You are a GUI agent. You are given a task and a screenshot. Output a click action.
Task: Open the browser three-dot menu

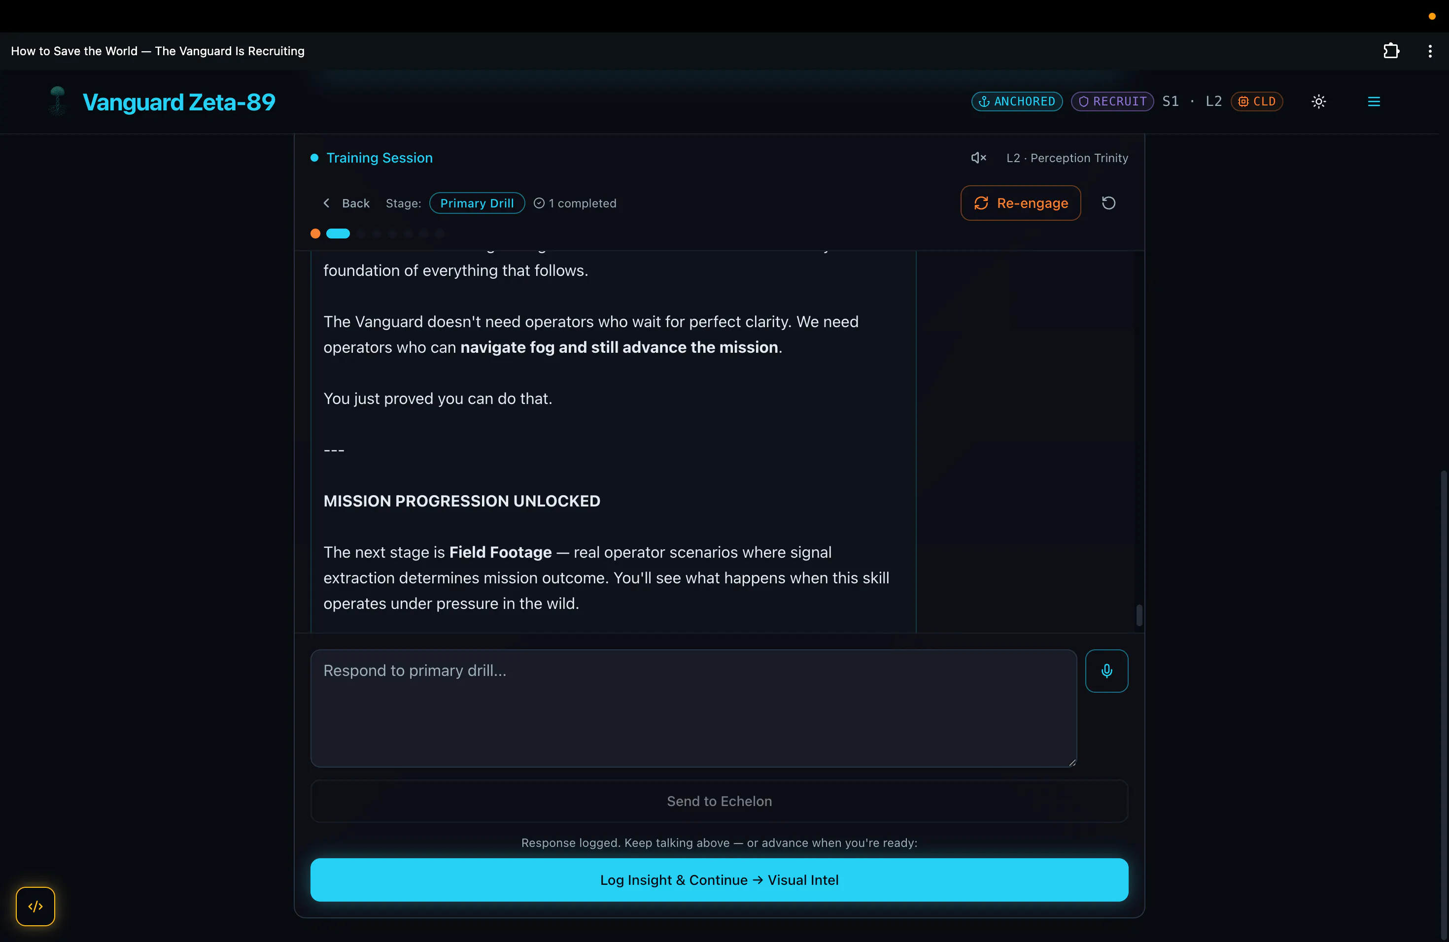coord(1429,51)
